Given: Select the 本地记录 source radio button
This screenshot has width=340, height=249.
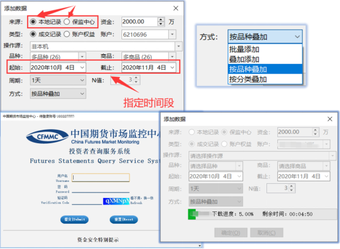Looking at the screenshot, I should [x=33, y=22].
